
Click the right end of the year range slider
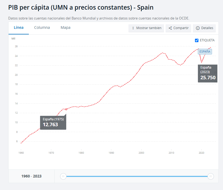(x=211, y=176)
